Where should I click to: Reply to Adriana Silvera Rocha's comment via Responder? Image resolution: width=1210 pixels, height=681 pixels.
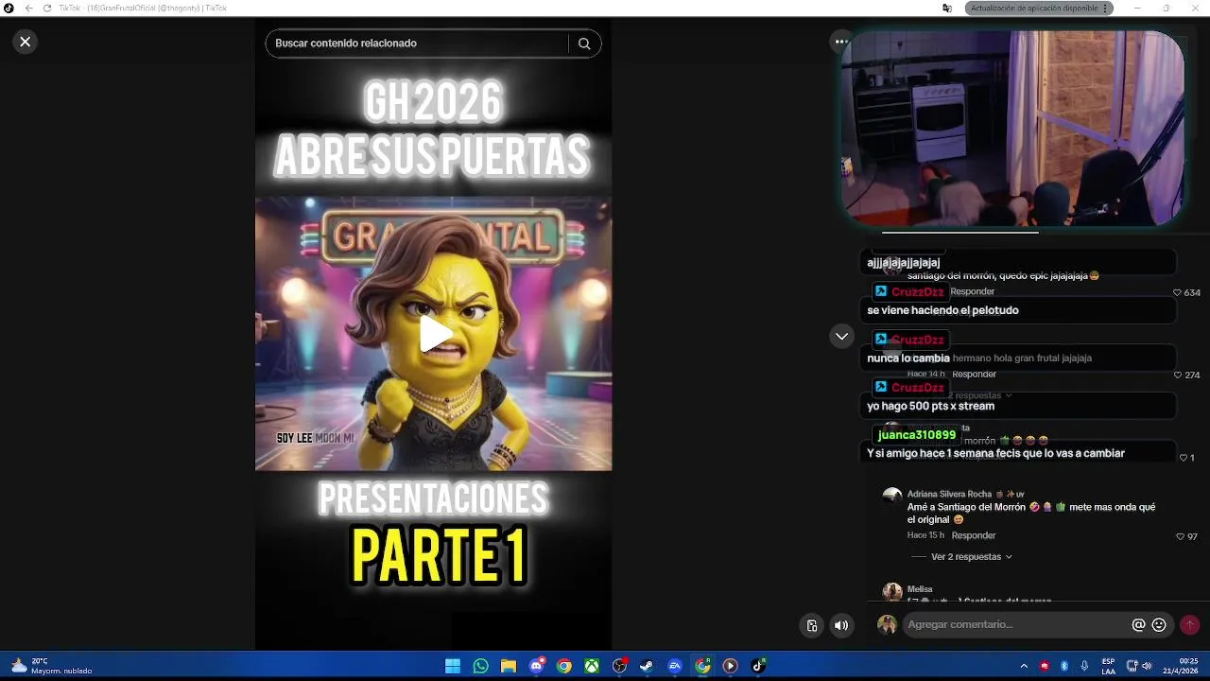(x=974, y=535)
